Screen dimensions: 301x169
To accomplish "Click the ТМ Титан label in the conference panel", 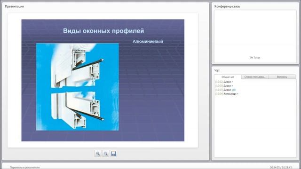I will pos(255,58).
